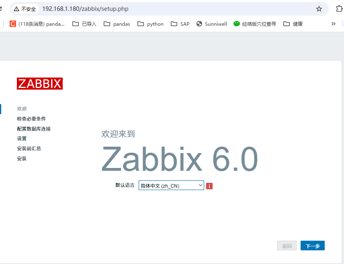Open the 已导入 bookmarks folder

[84, 24]
